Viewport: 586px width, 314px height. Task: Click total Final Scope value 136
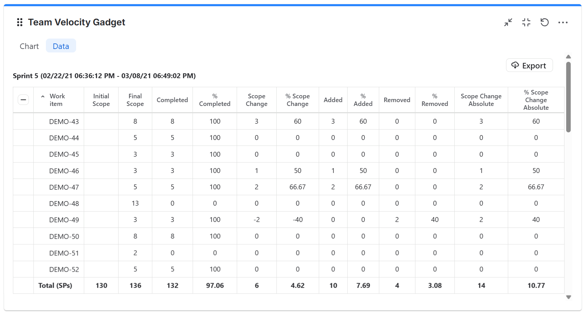pyautogui.click(x=135, y=286)
